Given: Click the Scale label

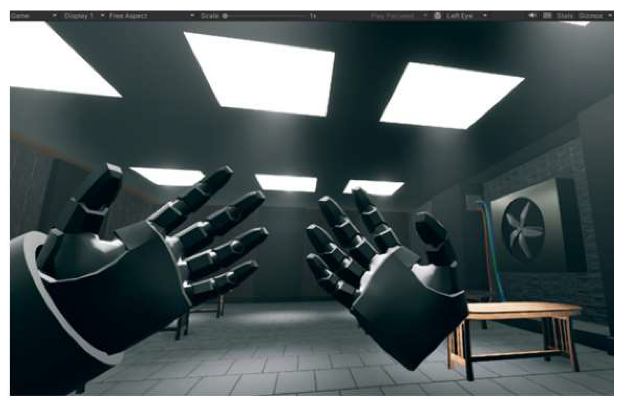Looking at the screenshot, I should coord(209,16).
